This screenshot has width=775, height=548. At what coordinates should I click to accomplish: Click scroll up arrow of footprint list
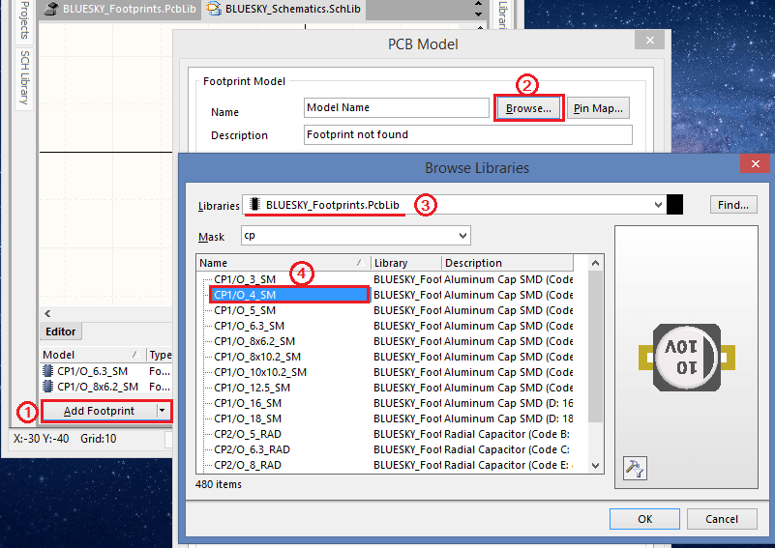click(x=596, y=263)
